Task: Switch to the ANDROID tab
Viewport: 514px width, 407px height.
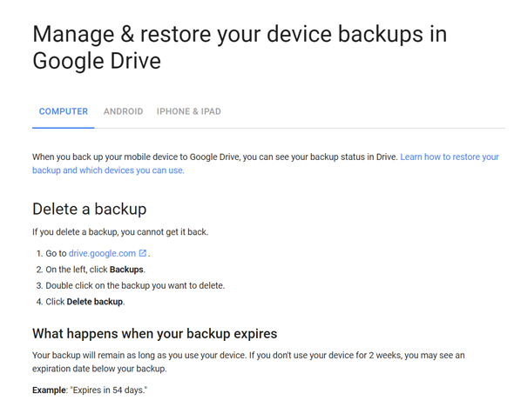Action: [123, 111]
